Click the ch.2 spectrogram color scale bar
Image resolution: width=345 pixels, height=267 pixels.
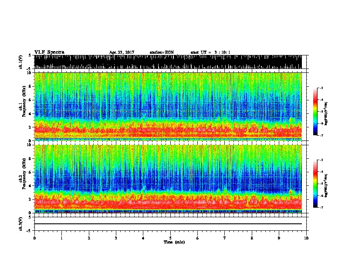coord(315,184)
